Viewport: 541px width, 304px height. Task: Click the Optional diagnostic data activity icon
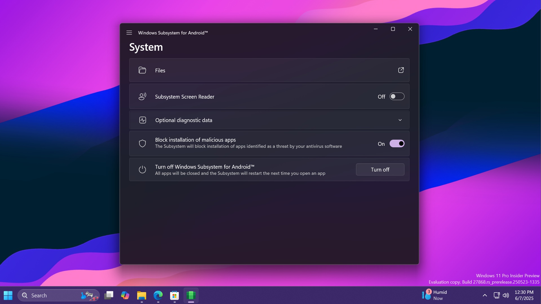coord(143,120)
